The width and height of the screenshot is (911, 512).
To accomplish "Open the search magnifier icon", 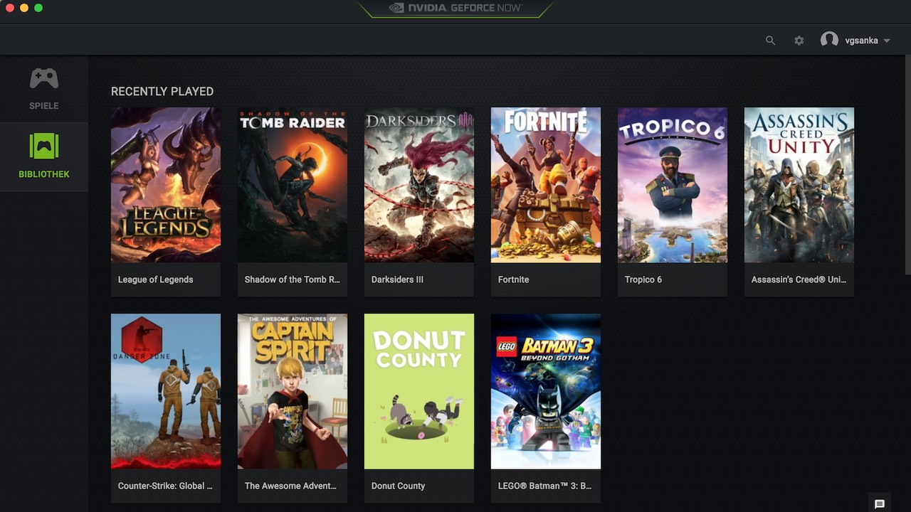I will coord(770,41).
